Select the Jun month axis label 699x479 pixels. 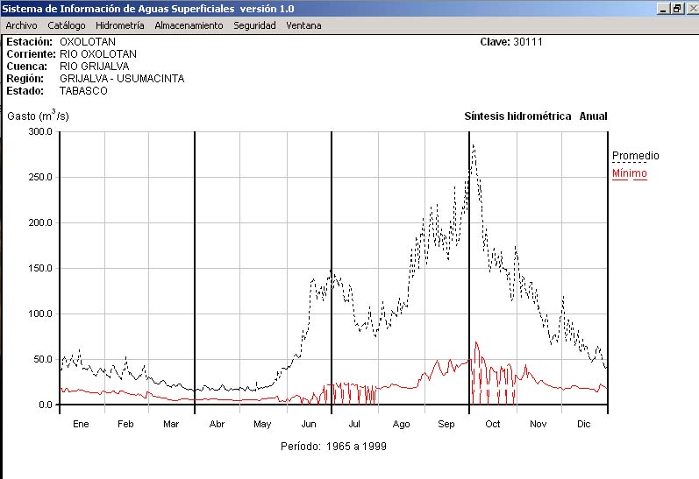point(308,424)
